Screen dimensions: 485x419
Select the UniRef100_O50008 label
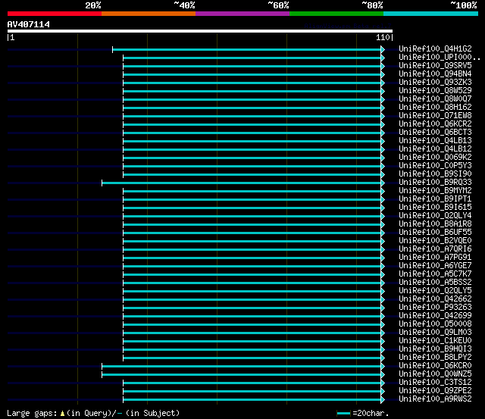click(435, 324)
